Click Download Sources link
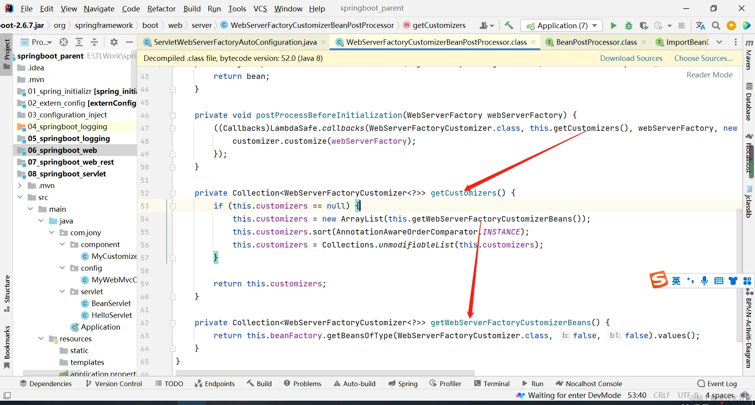The image size is (755, 405). coord(631,58)
